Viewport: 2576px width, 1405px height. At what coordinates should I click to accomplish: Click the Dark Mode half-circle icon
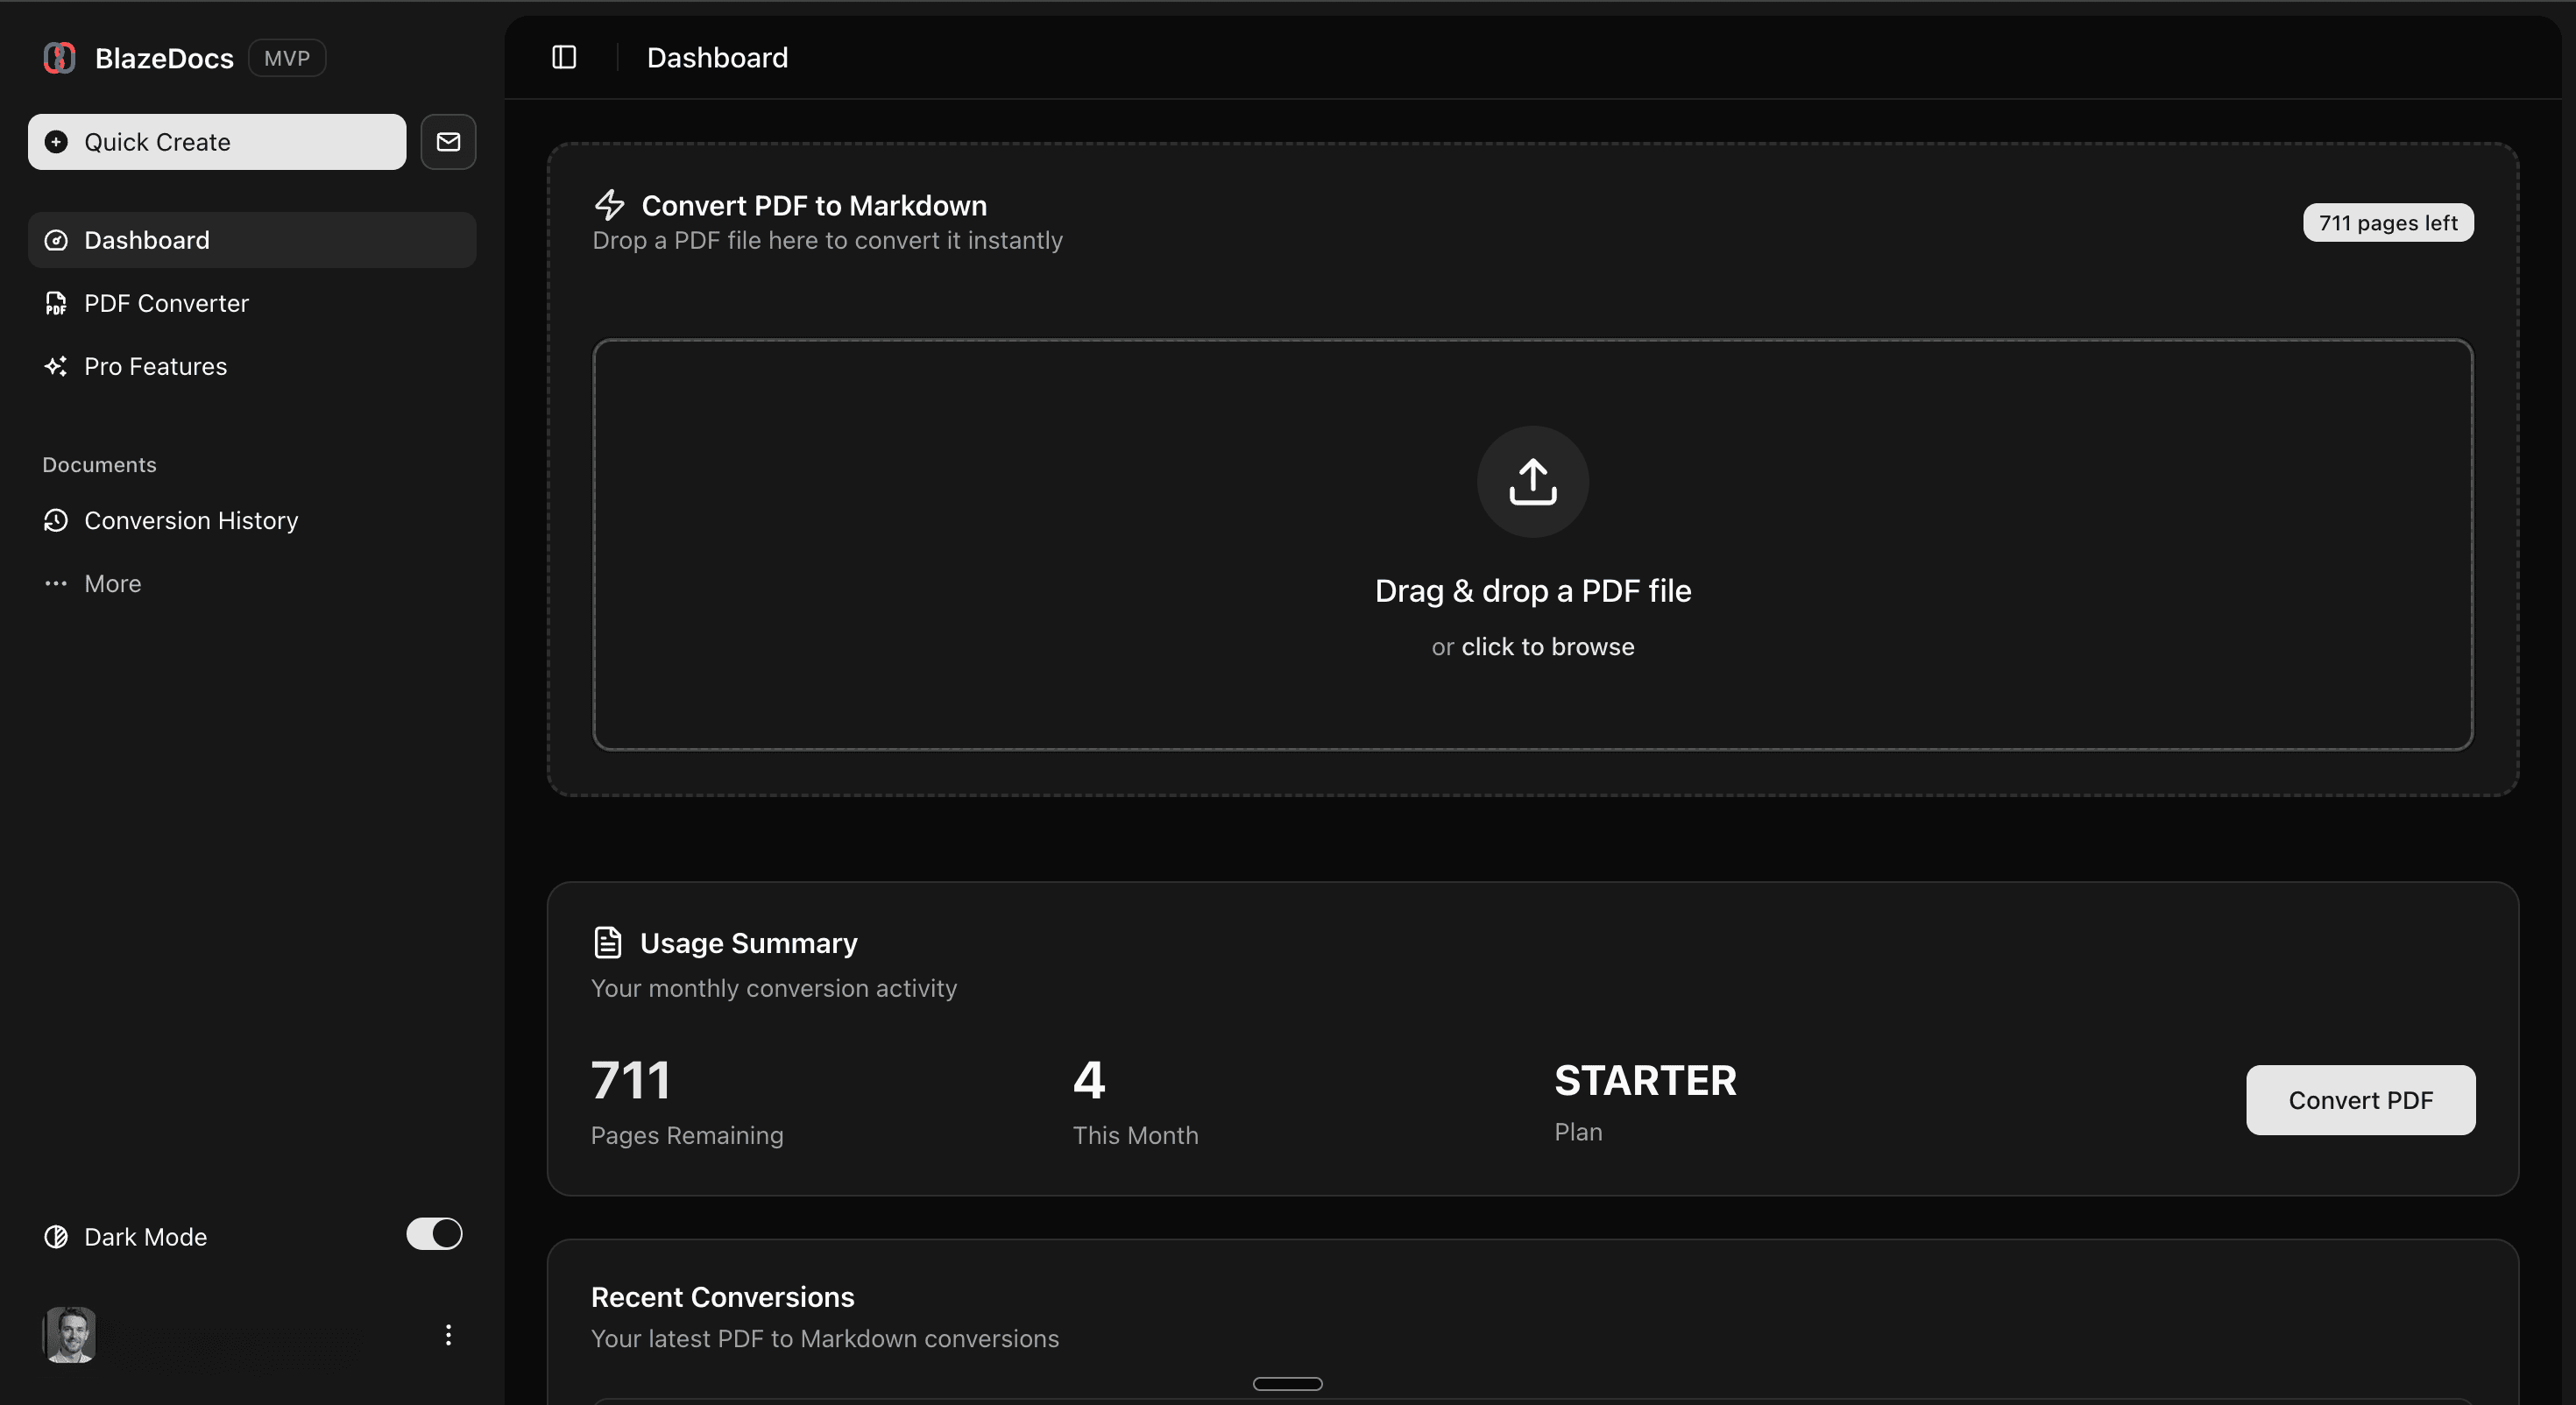tap(56, 1237)
